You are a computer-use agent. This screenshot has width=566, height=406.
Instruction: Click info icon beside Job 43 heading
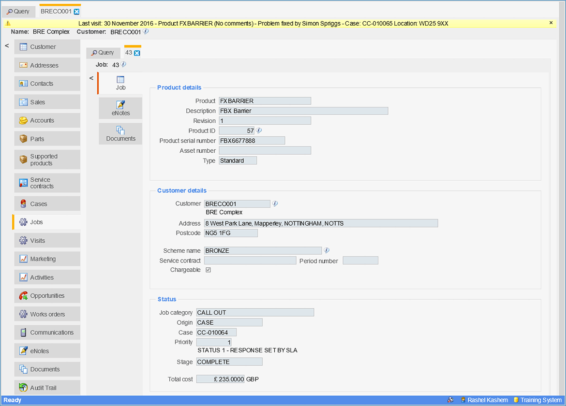(123, 65)
